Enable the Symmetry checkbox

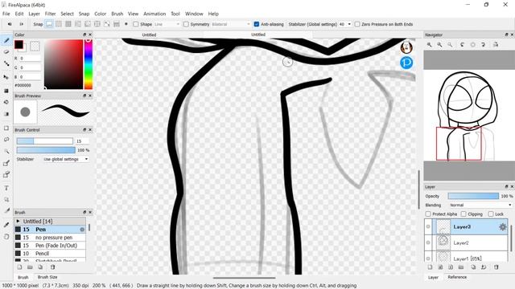coord(186,24)
